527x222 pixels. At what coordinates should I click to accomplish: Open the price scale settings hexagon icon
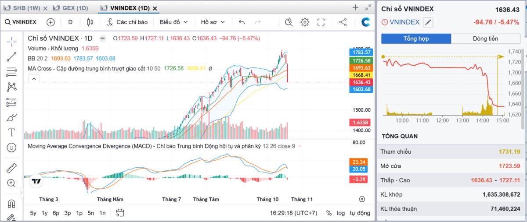click(x=362, y=199)
